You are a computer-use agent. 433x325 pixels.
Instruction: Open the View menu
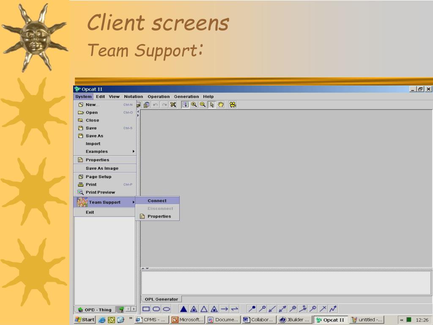pos(114,96)
